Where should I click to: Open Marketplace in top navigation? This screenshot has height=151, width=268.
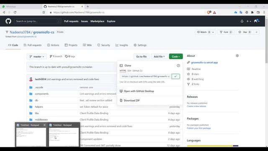tap(97, 21)
